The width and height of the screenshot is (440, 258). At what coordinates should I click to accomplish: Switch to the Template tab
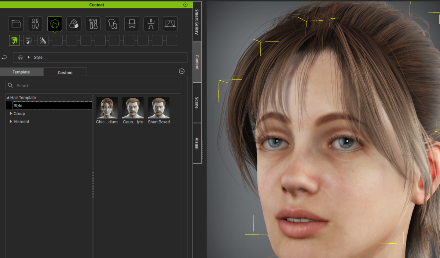tap(21, 72)
